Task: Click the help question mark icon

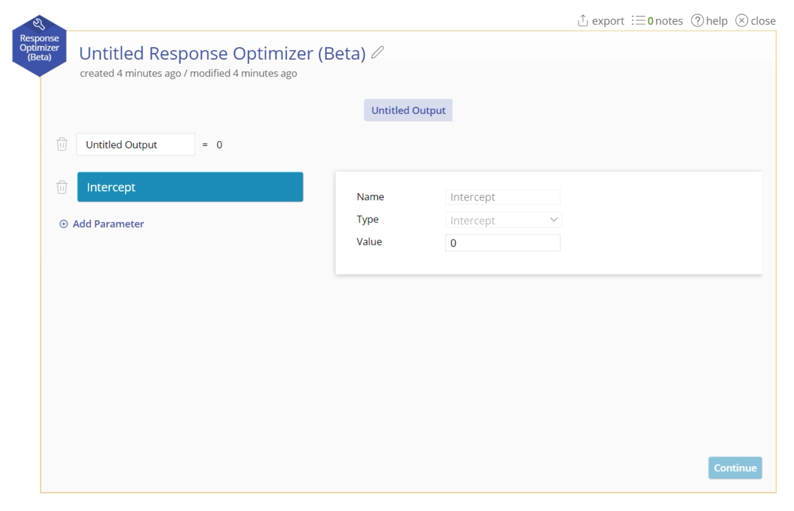Action: point(697,20)
